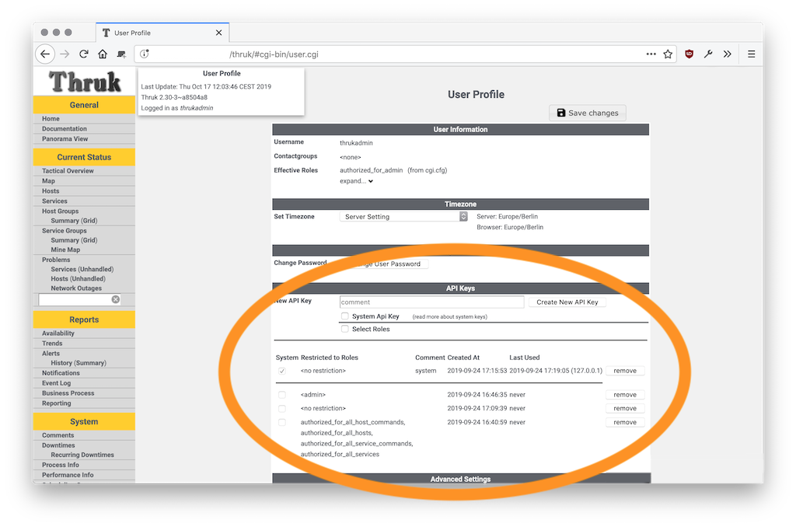The image size is (796, 527).
Task: Click the Thruk logo
Action: pyautogui.click(x=85, y=82)
